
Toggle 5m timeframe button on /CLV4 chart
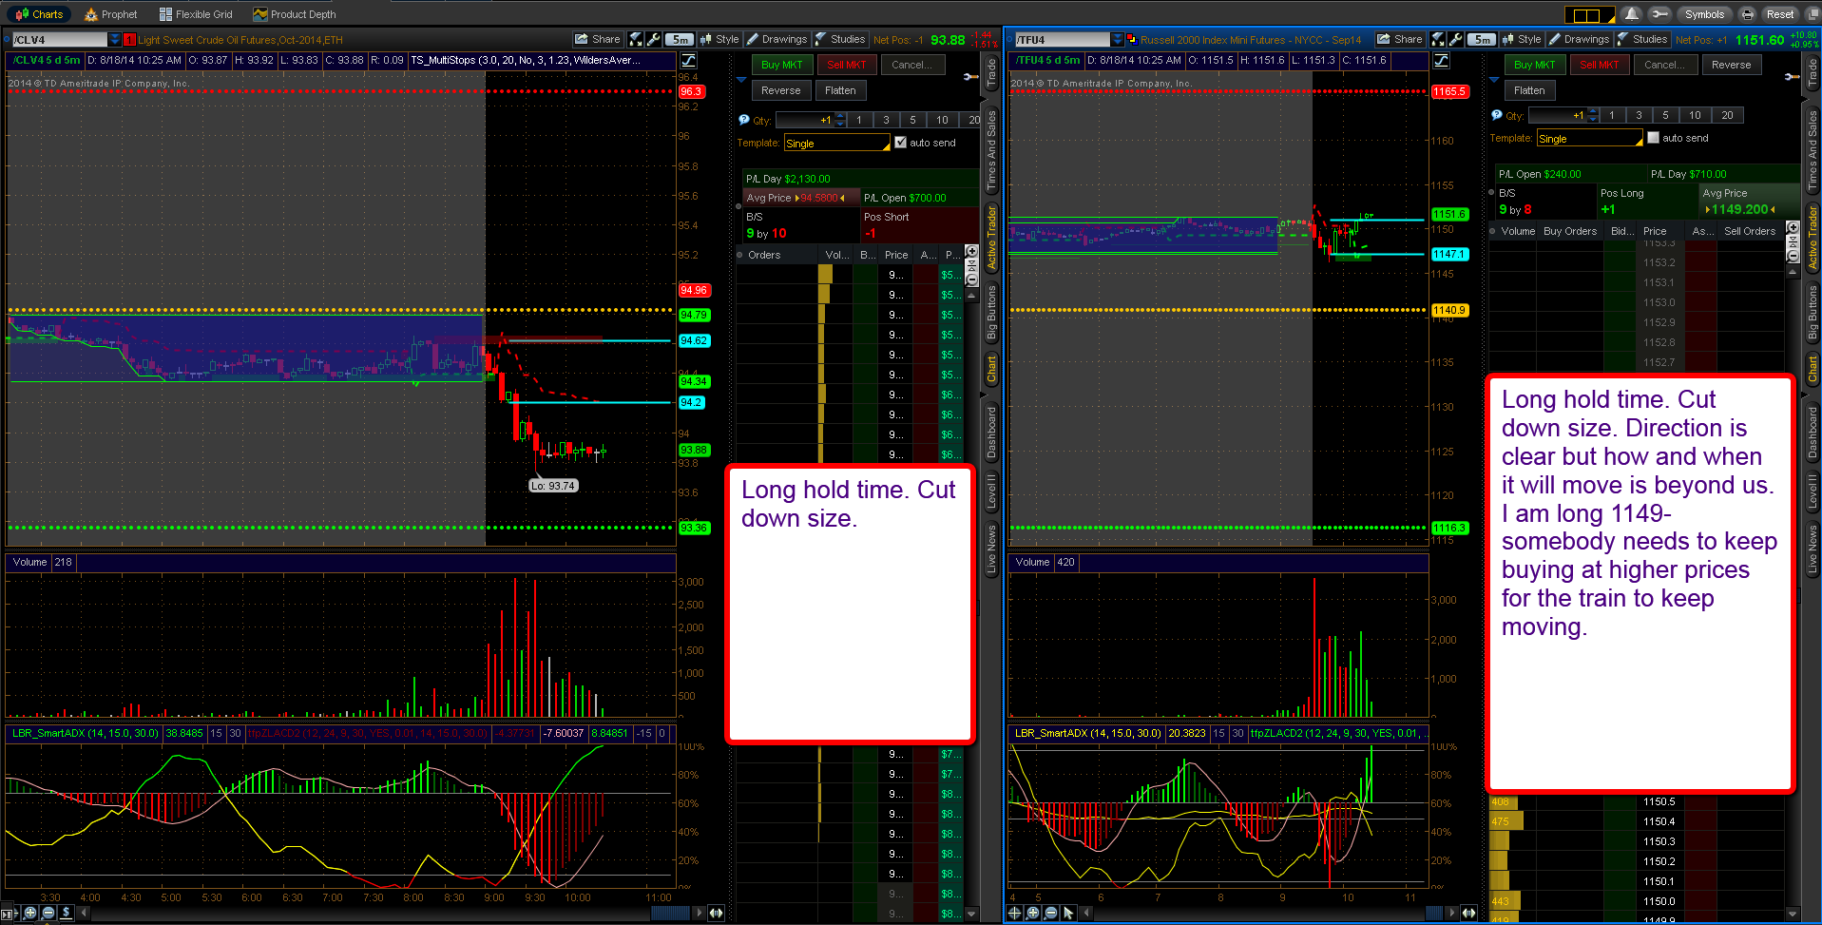(x=681, y=39)
